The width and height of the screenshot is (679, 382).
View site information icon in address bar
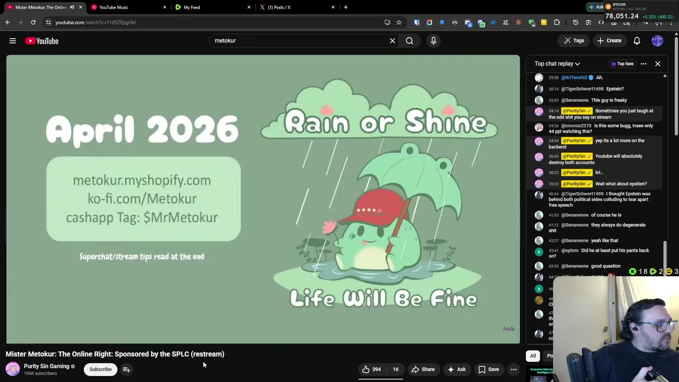pyautogui.click(x=48, y=22)
